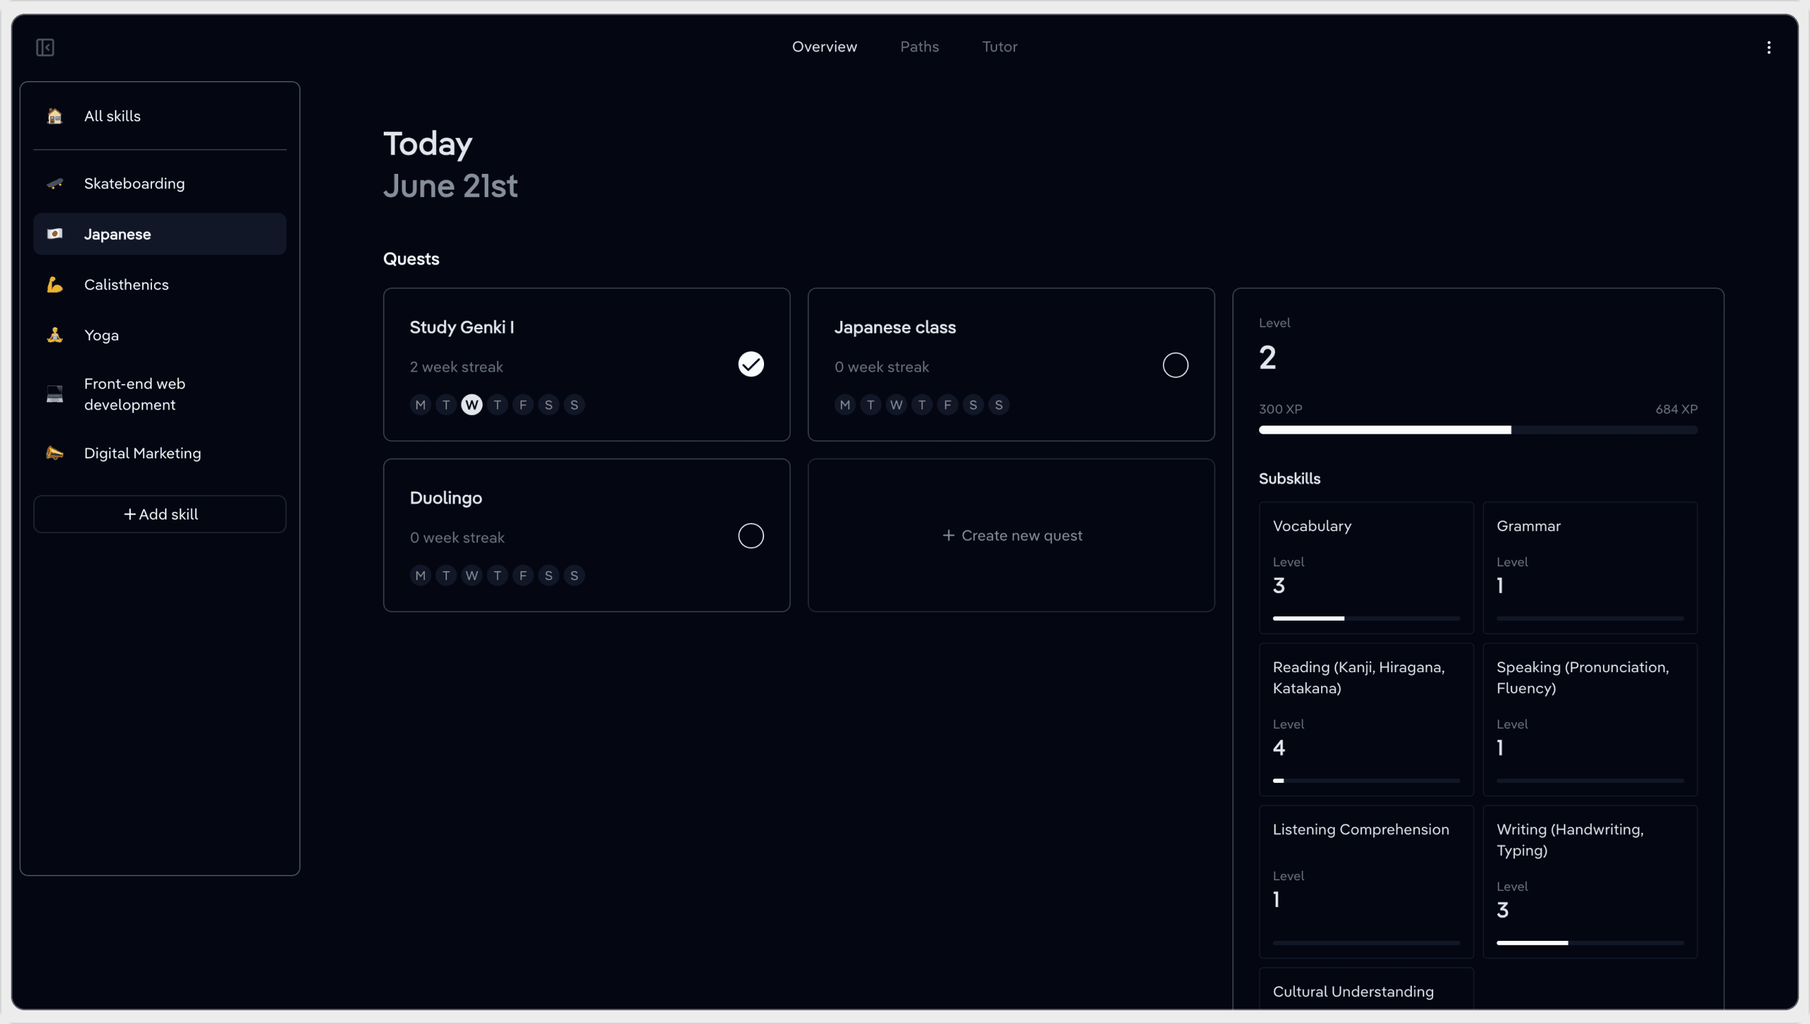Screen dimensions: 1810x1024
Task: Toggle Tuesday on Study Genki I quest
Action: click(446, 404)
